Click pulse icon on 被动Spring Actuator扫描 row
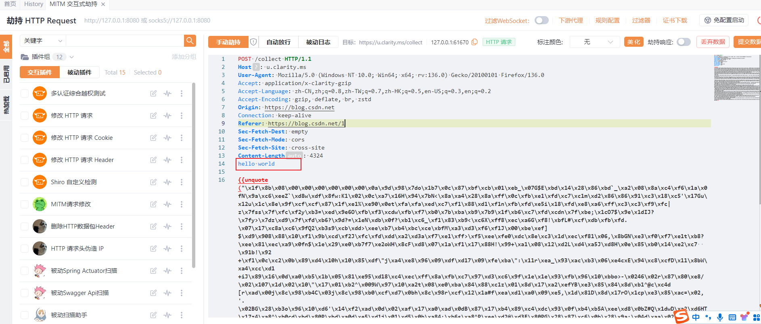This screenshot has height=324, width=761. [x=167, y=271]
